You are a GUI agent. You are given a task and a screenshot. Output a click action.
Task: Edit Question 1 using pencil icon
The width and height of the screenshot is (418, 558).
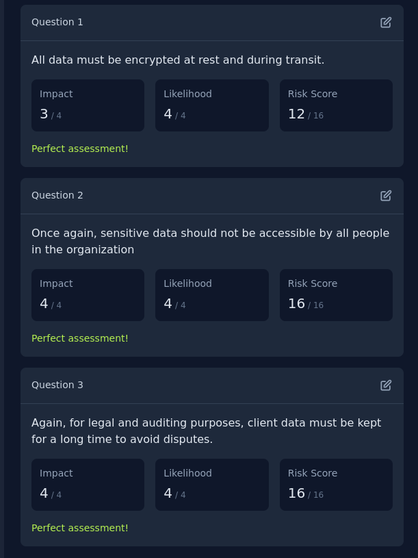(386, 23)
